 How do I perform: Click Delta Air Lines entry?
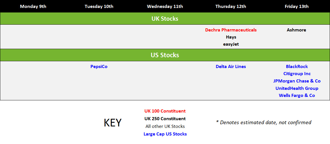point(231,67)
